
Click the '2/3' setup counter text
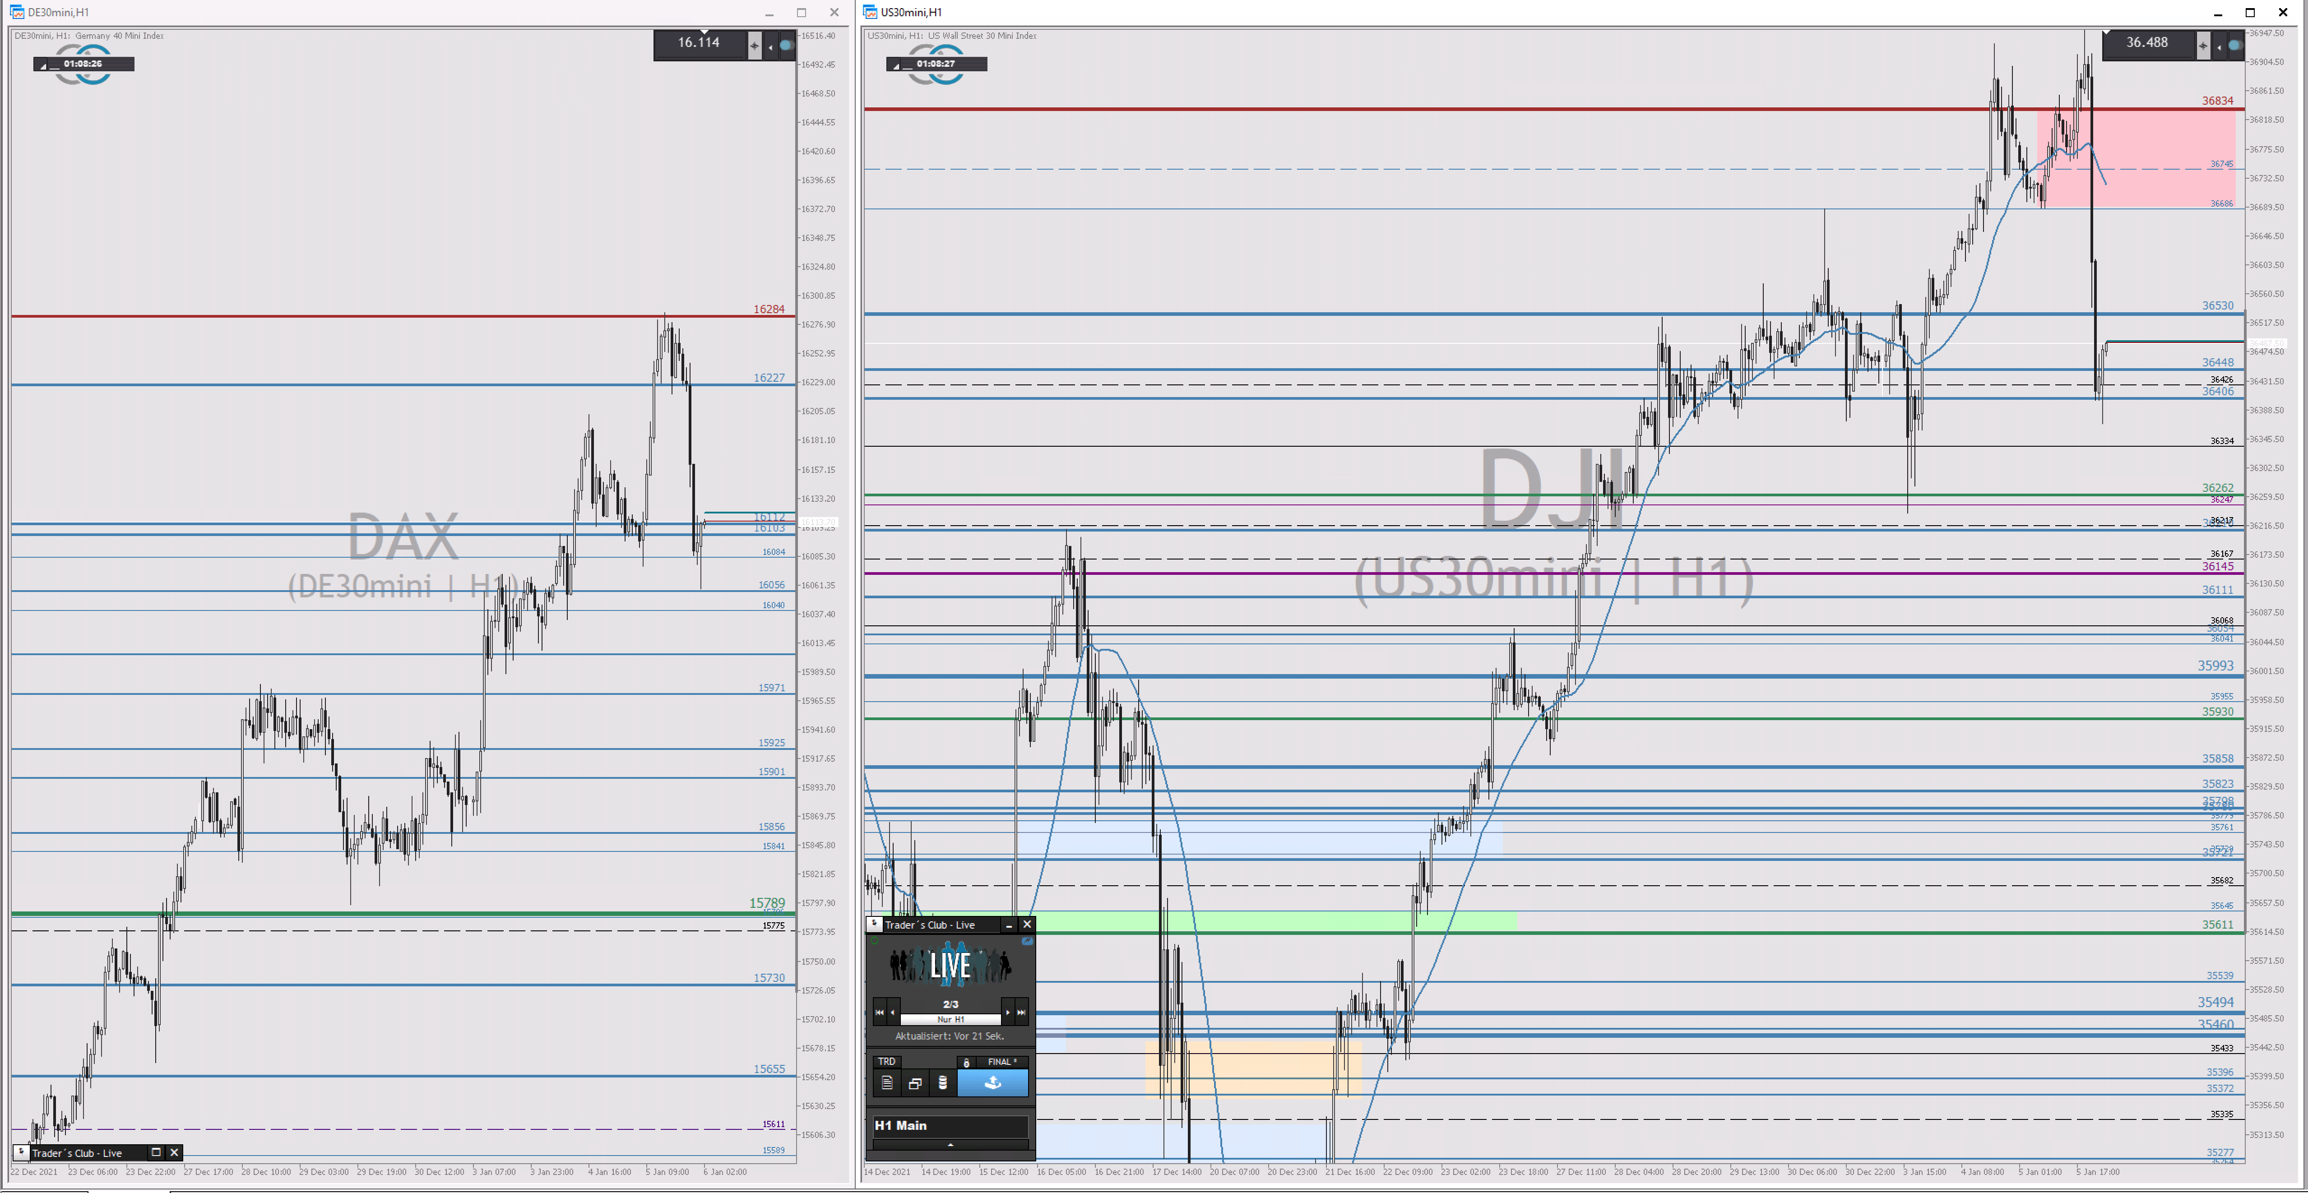tap(950, 1004)
